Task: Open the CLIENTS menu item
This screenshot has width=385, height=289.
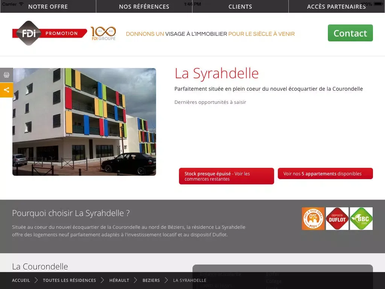Action: pos(240,7)
